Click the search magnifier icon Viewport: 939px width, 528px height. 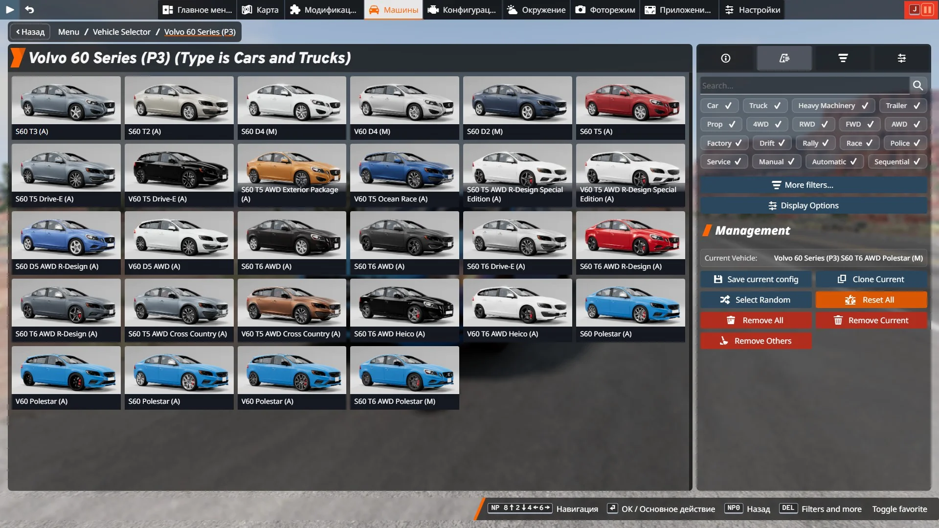click(x=918, y=86)
